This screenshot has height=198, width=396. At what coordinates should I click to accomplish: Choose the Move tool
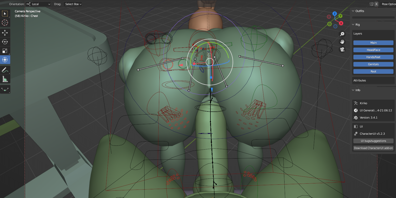click(x=5, y=33)
